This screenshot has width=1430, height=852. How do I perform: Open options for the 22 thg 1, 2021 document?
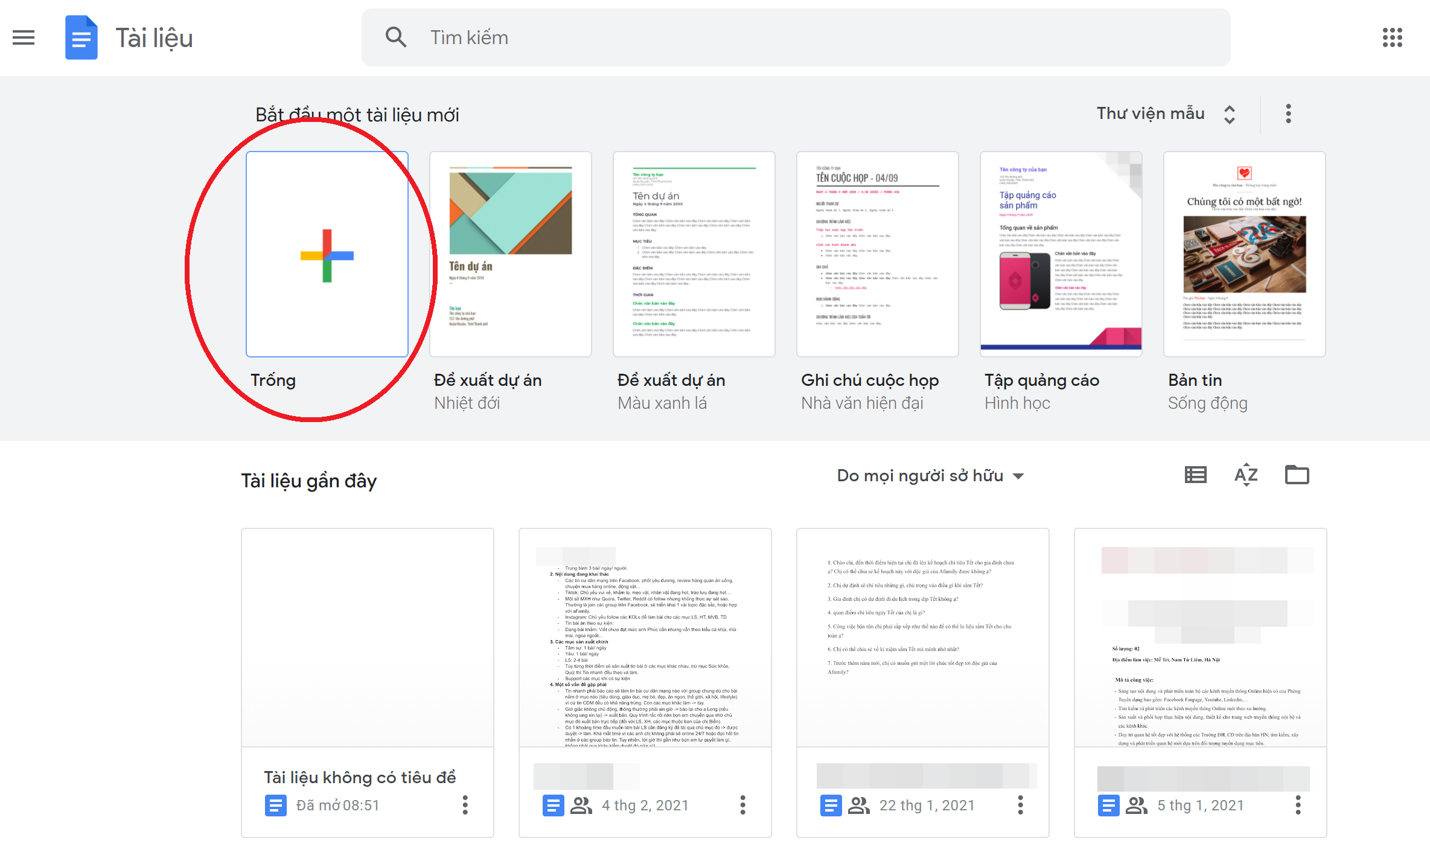[x=1020, y=805]
